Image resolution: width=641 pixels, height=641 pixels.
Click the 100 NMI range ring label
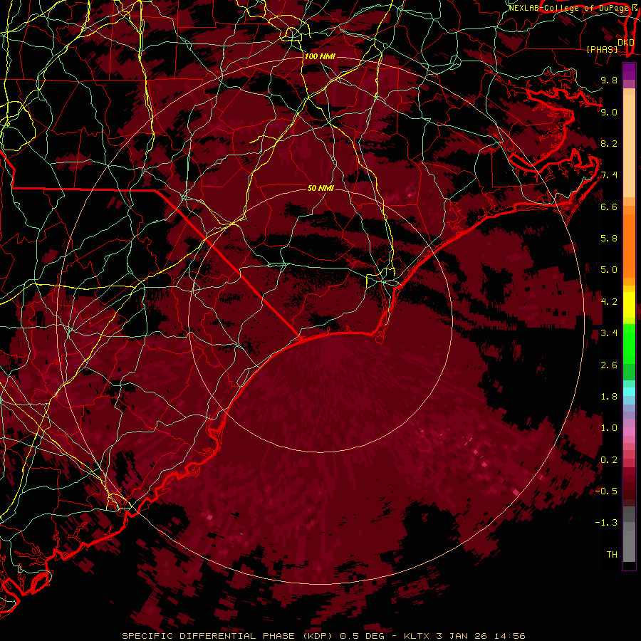(320, 56)
